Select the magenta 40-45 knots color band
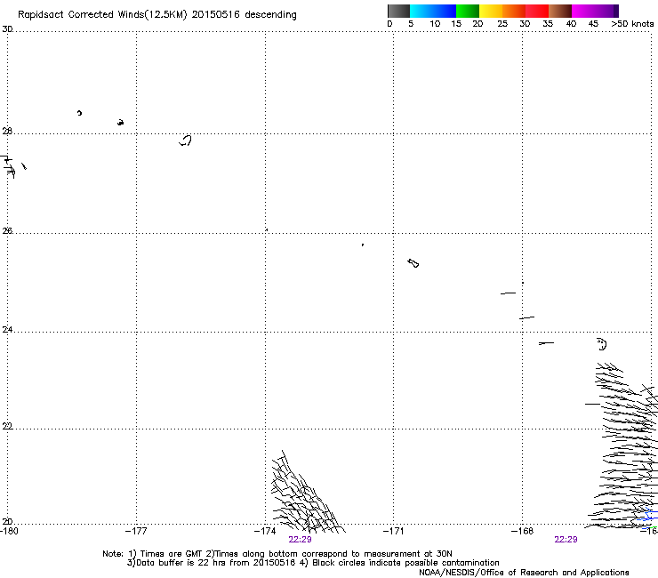Image resolution: width=658 pixels, height=578 pixels. click(x=583, y=11)
